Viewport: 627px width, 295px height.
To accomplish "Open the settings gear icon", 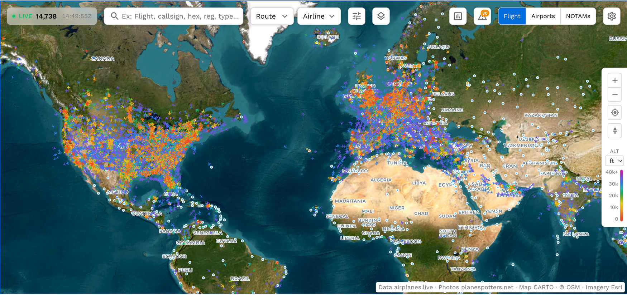I will 612,16.
